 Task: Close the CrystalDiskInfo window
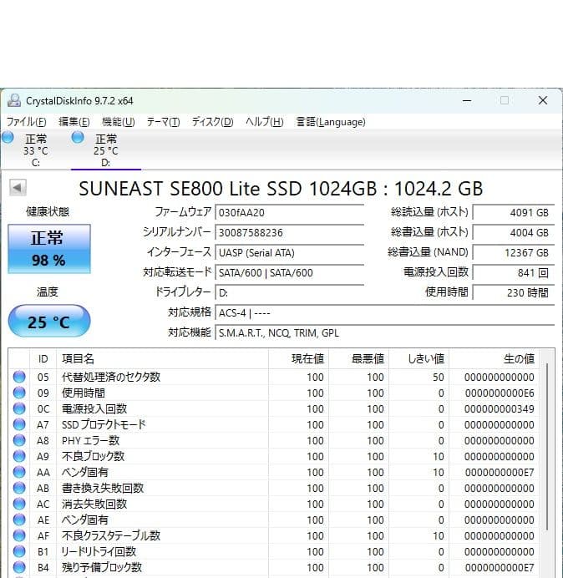[x=543, y=100]
